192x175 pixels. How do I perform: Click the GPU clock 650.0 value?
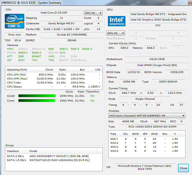coord(124,48)
